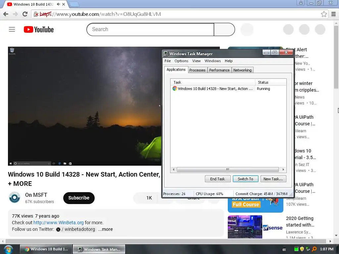Click the Commit Charge status text
The image size is (339, 254).
point(261,194)
